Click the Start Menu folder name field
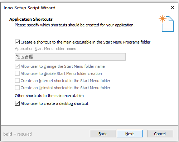The width and height of the screenshot is (179, 142). 70,57
